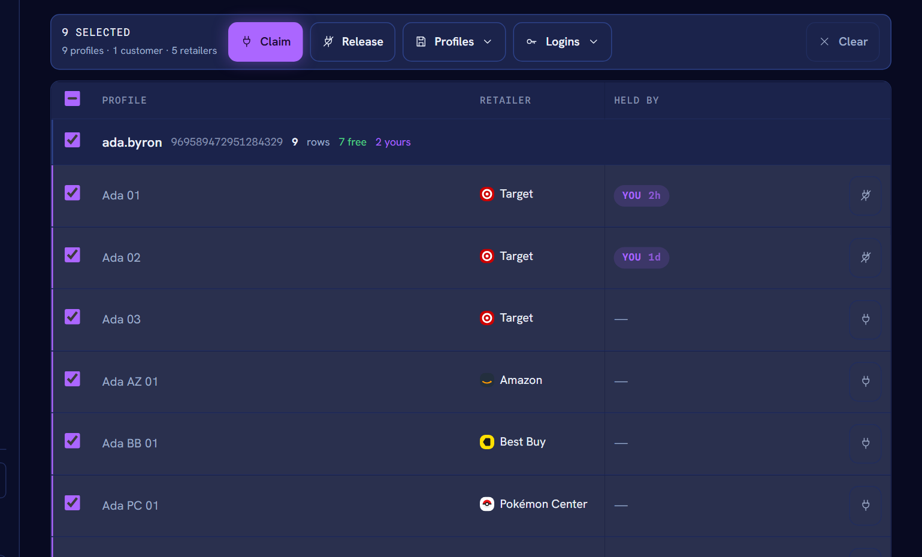Uncheck the ada.byron group checkbox
Screen dimensions: 922x557
(x=72, y=140)
